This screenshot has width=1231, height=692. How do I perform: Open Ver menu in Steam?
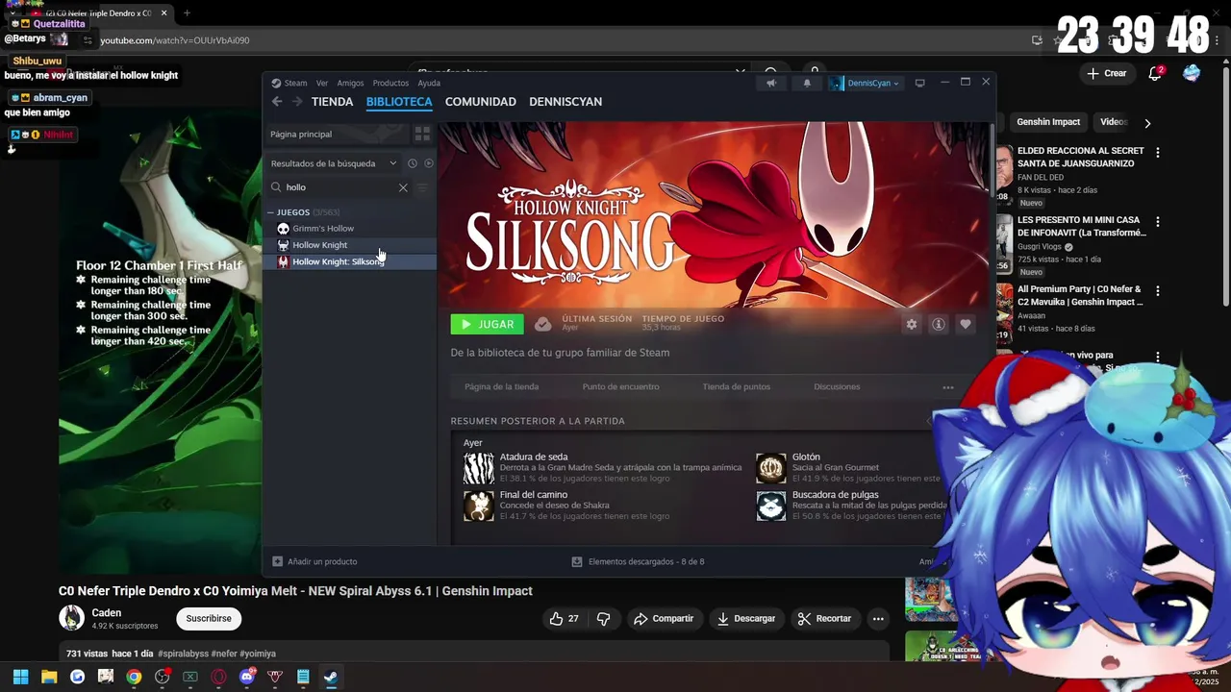pos(322,84)
